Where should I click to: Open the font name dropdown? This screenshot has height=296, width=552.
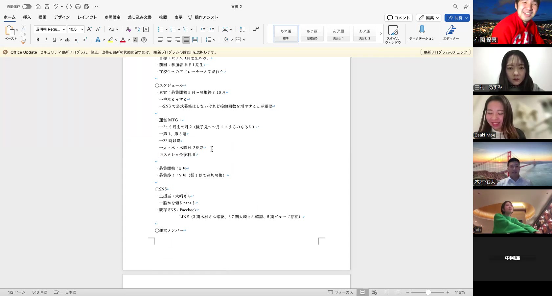point(64,29)
